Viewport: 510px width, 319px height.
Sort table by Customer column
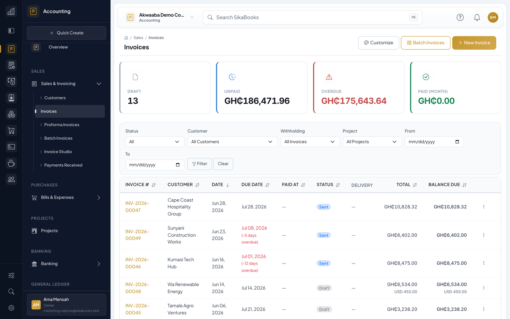coord(184,185)
